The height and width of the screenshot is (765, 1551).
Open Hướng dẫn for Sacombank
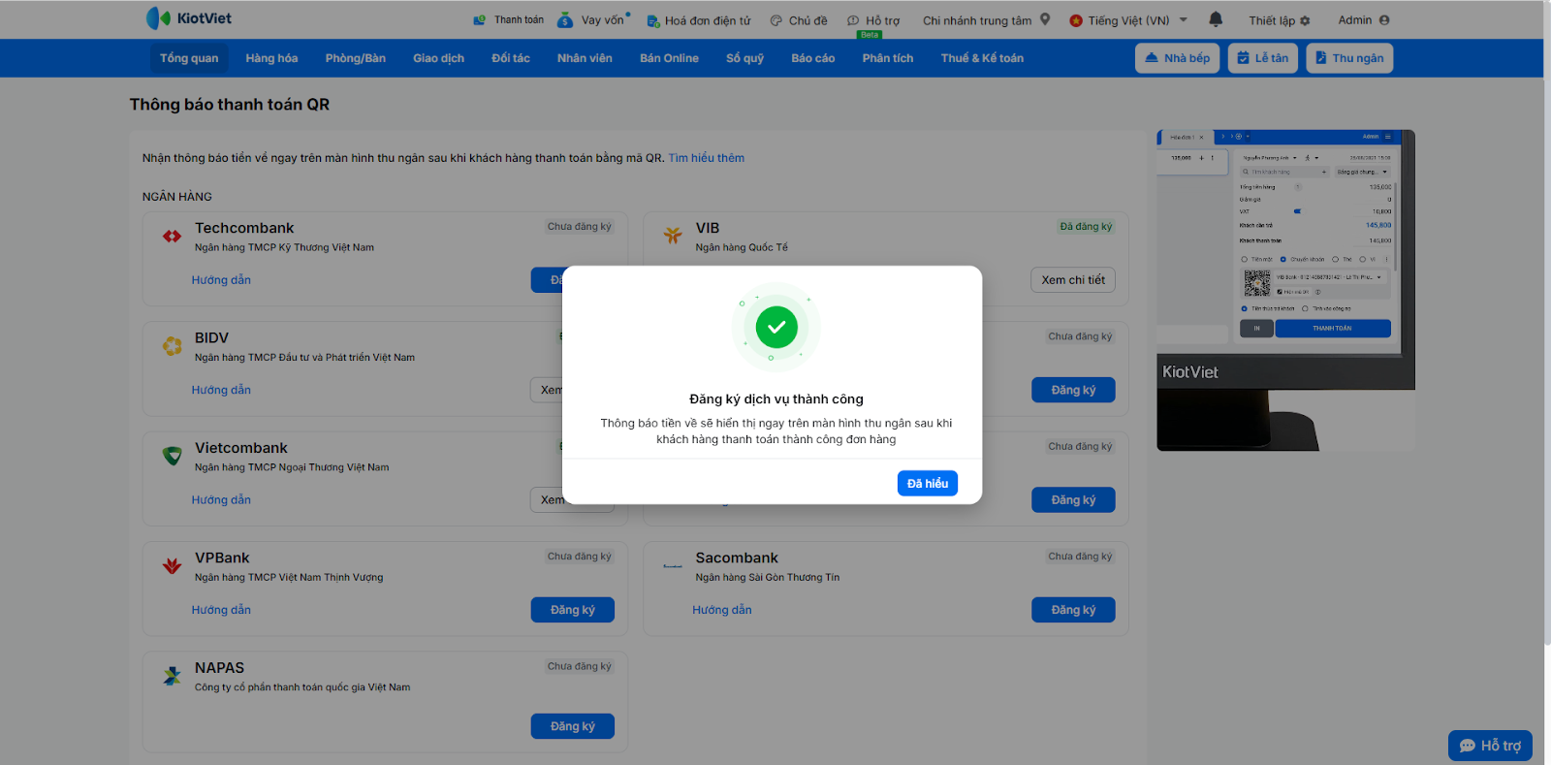tap(722, 610)
